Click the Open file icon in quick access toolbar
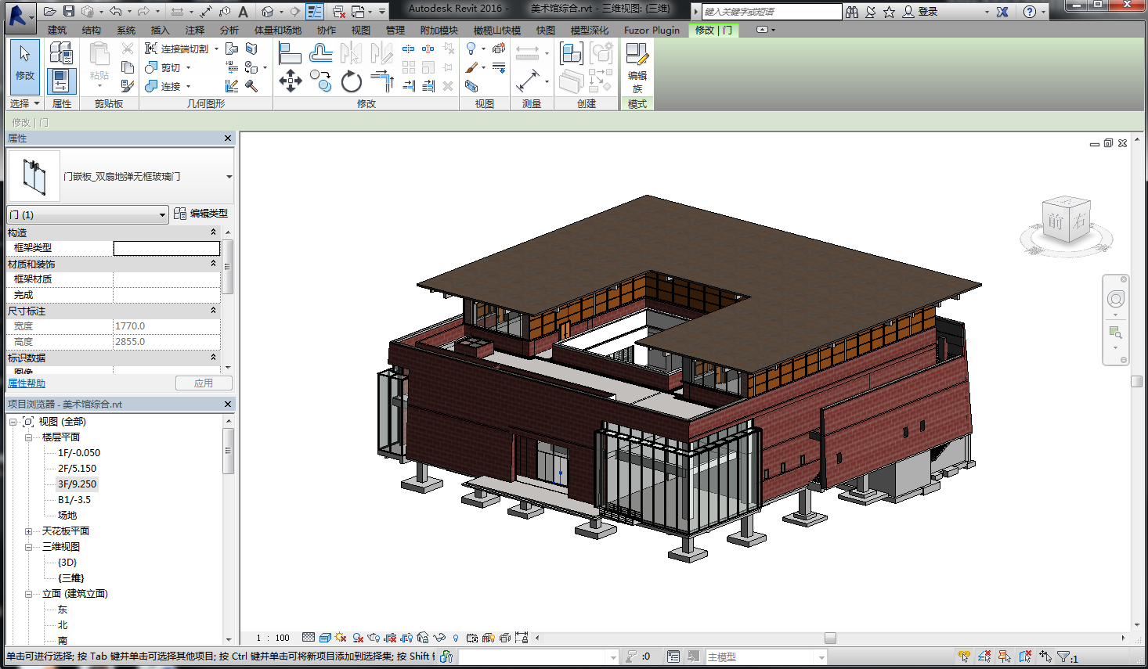The width and height of the screenshot is (1148, 669). pyautogui.click(x=49, y=11)
